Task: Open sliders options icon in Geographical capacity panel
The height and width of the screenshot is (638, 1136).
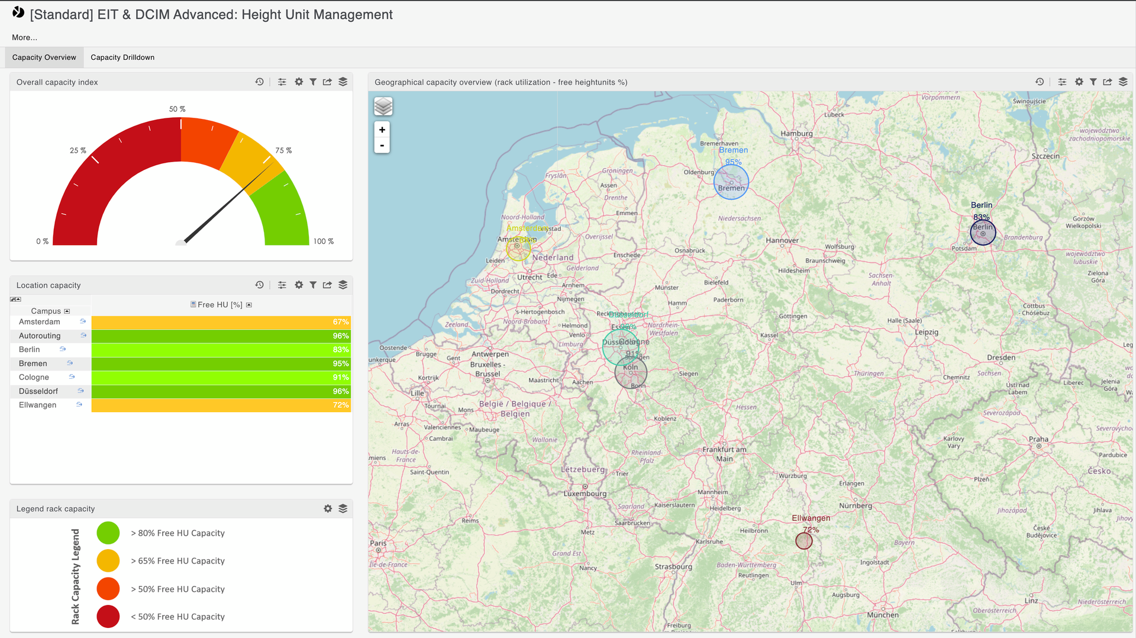Action: [x=1062, y=82]
